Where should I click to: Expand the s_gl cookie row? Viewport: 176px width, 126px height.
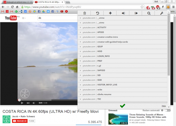tap(123, 66)
